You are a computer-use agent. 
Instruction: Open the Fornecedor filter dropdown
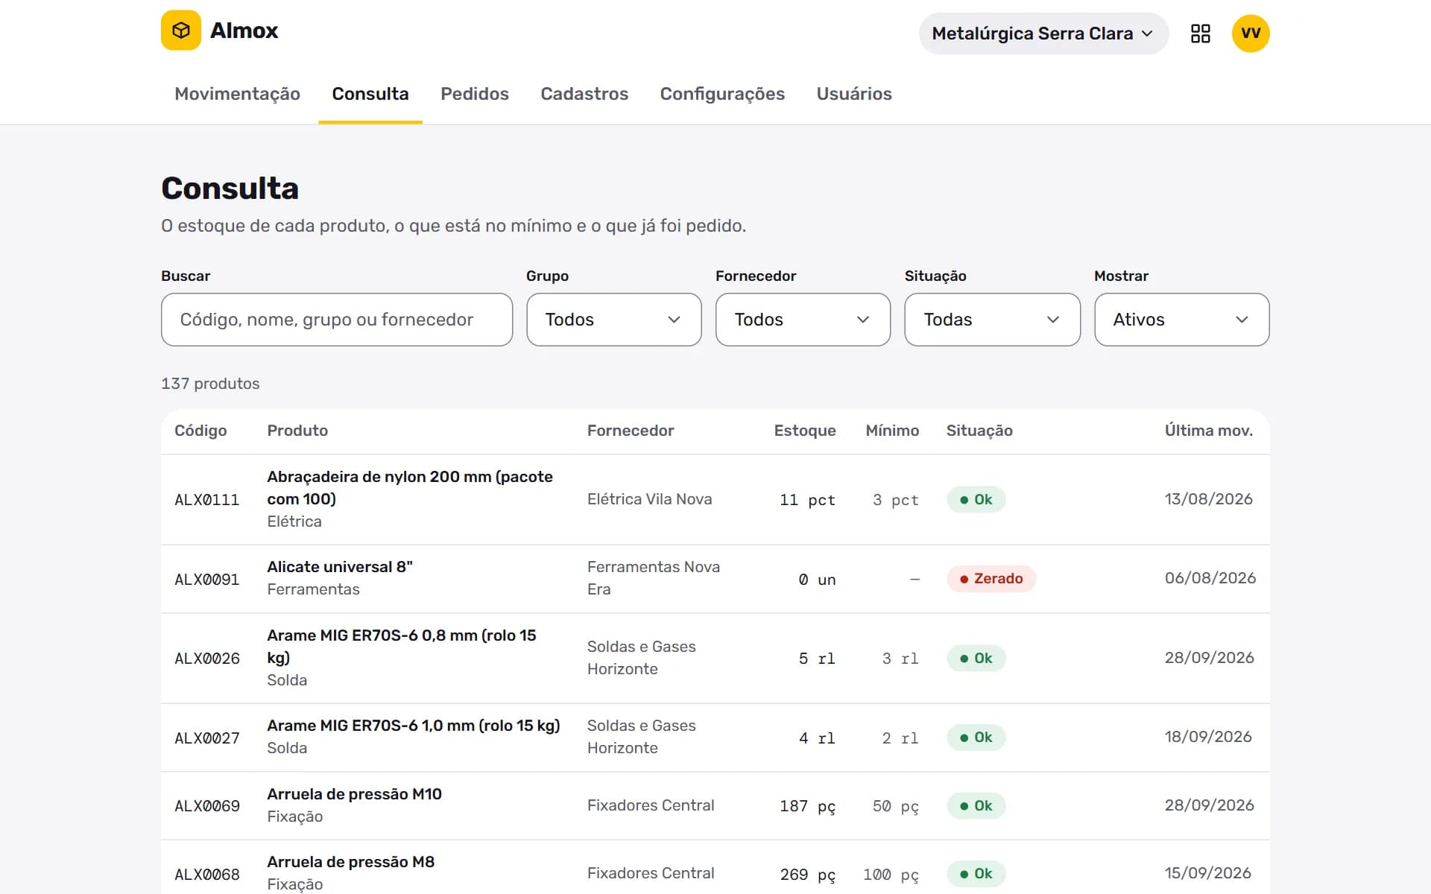tap(803, 320)
